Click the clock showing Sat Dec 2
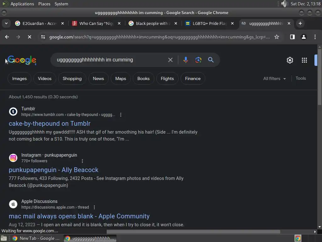This screenshot has height=242, width=322. pos(306,4)
